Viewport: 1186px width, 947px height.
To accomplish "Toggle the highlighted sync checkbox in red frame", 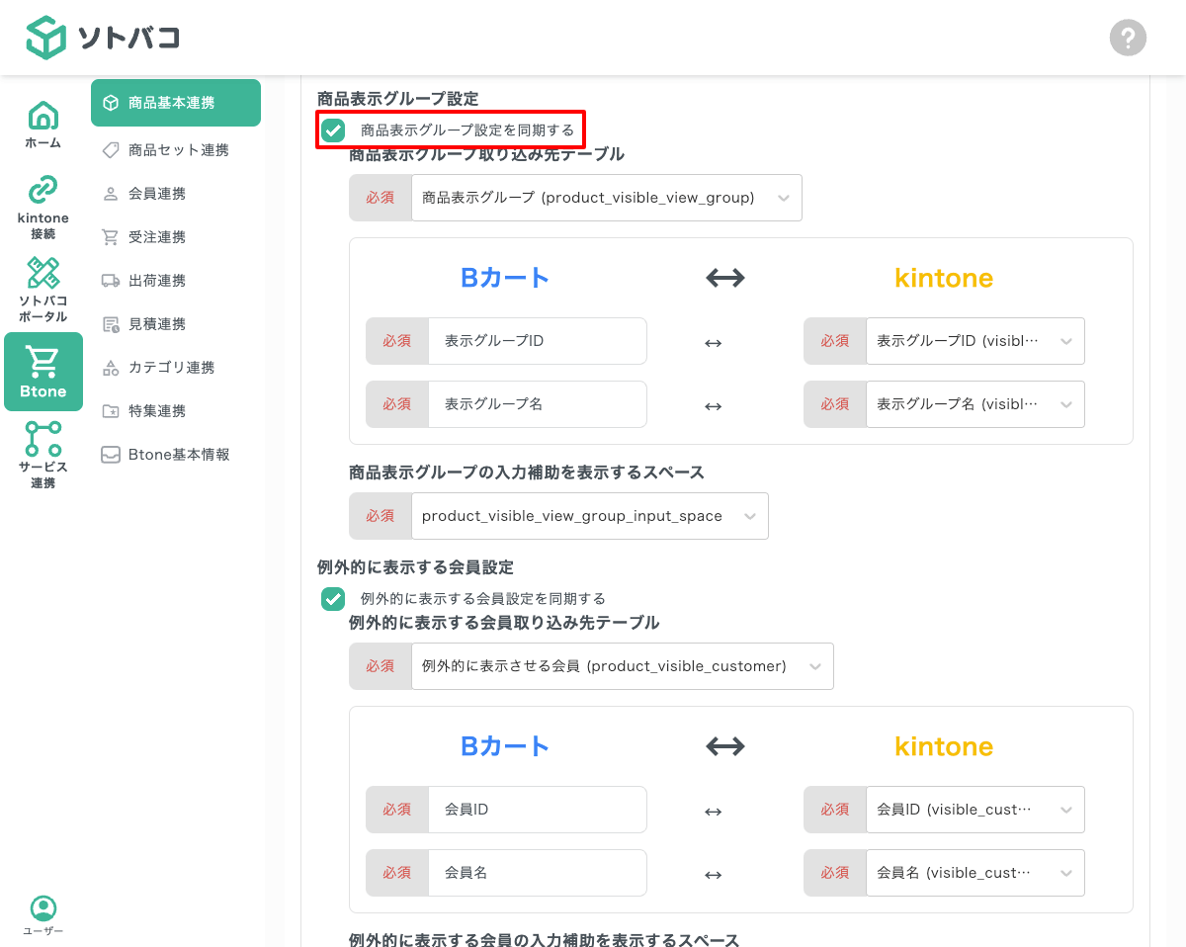I will pos(332,129).
